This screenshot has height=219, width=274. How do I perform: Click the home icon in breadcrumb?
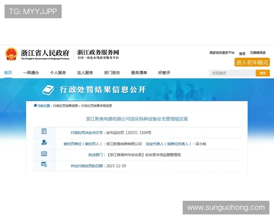click(35, 105)
